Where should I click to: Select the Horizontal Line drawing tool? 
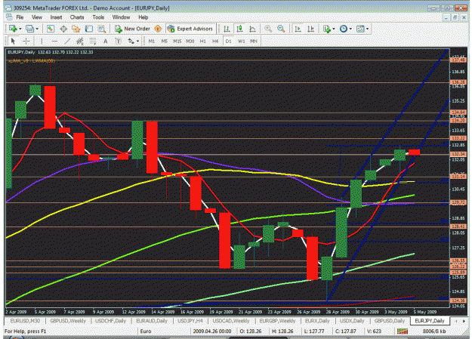[54, 41]
